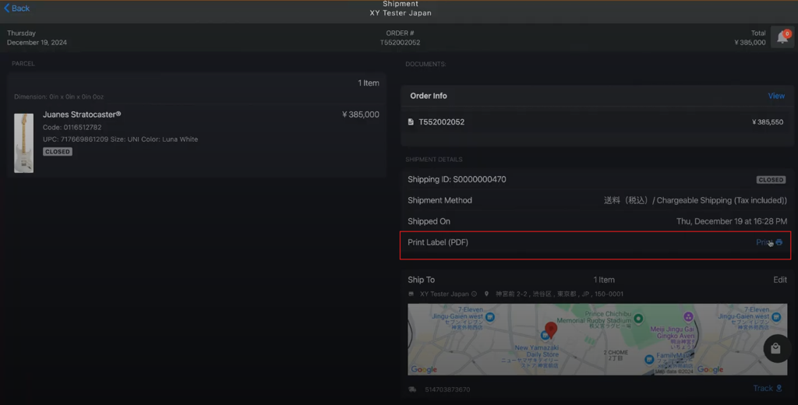Click the truck icon beside tracking number
This screenshot has height=405, width=798.
[x=412, y=389]
